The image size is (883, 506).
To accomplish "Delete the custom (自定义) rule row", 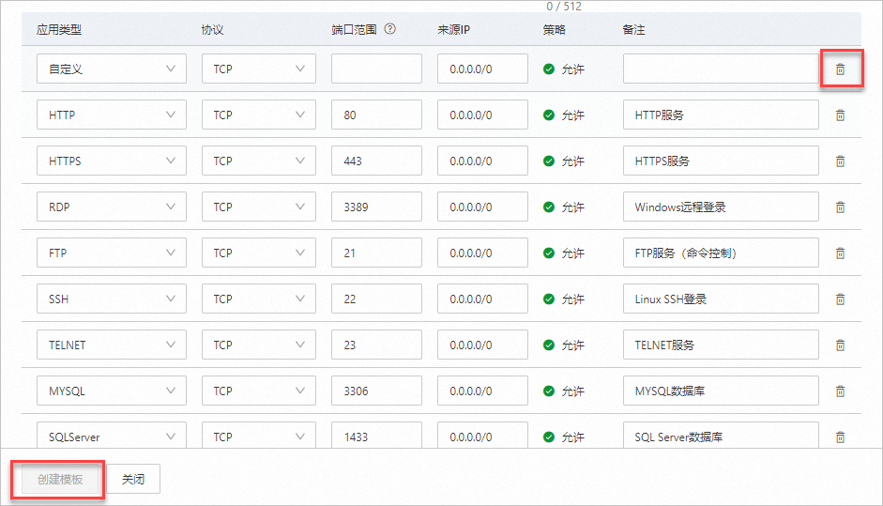I will (x=840, y=69).
